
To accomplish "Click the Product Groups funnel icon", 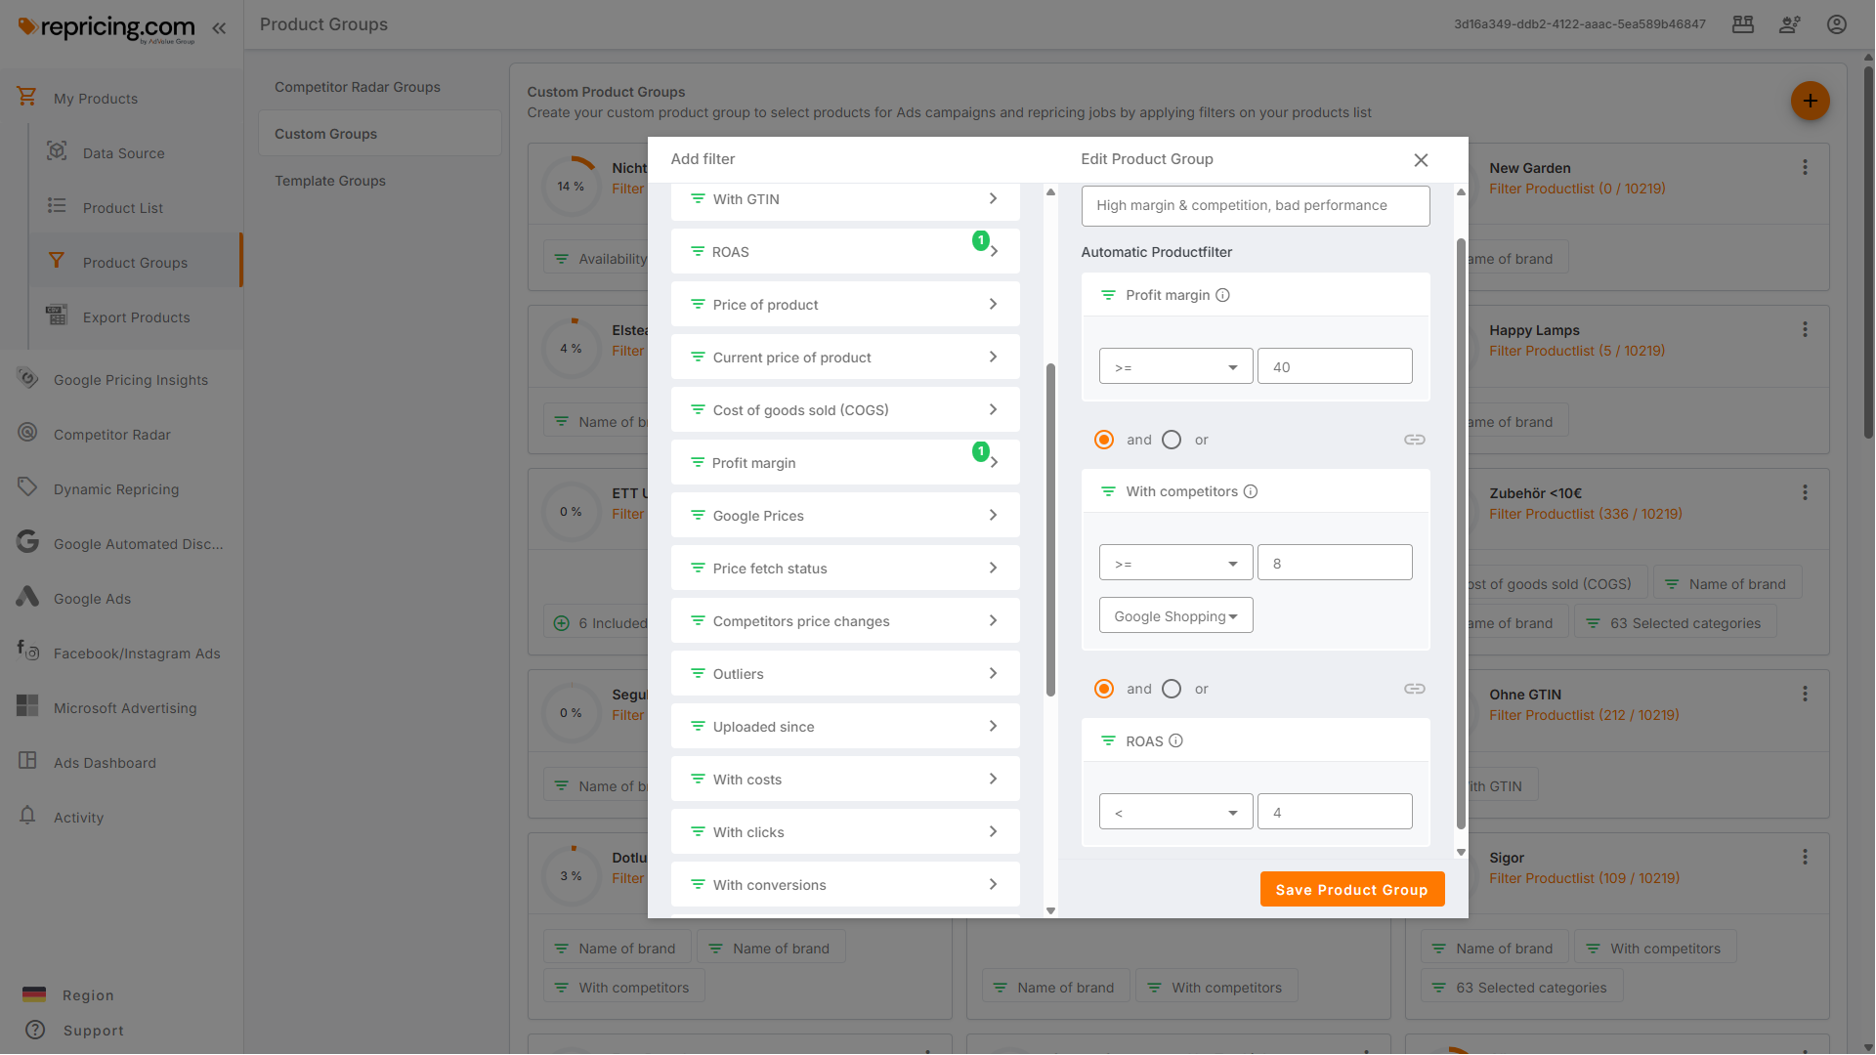I will (57, 261).
